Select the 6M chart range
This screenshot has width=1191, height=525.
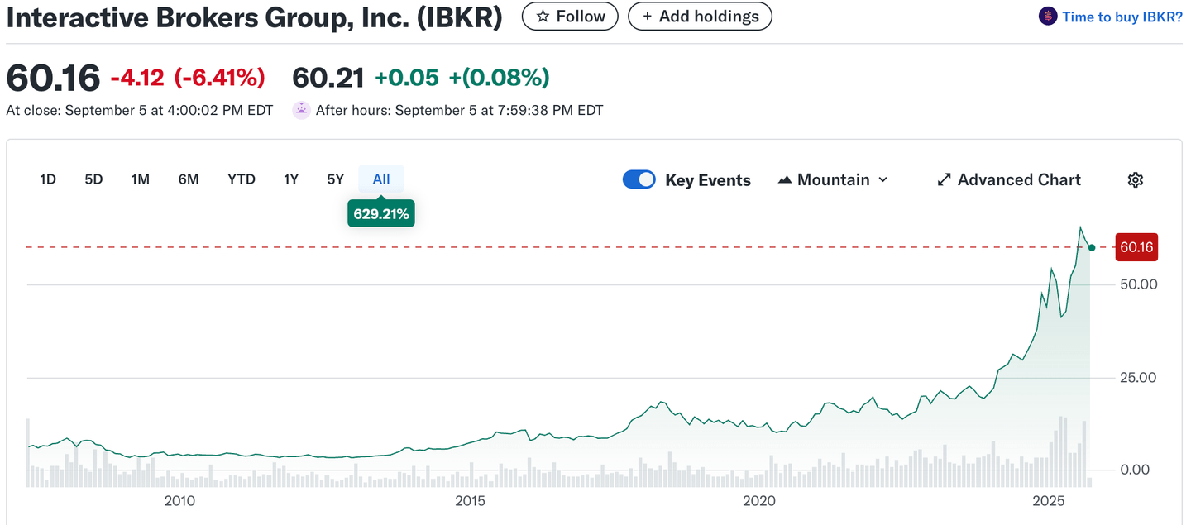click(189, 179)
